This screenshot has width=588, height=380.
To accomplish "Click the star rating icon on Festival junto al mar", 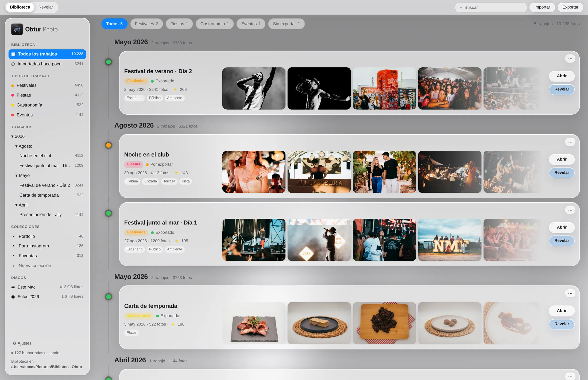I will (x=177, y=241).
